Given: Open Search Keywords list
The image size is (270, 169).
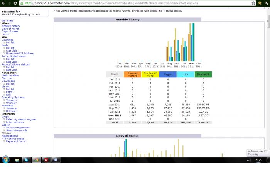Looking at the screenshot, I should point(17,130).
